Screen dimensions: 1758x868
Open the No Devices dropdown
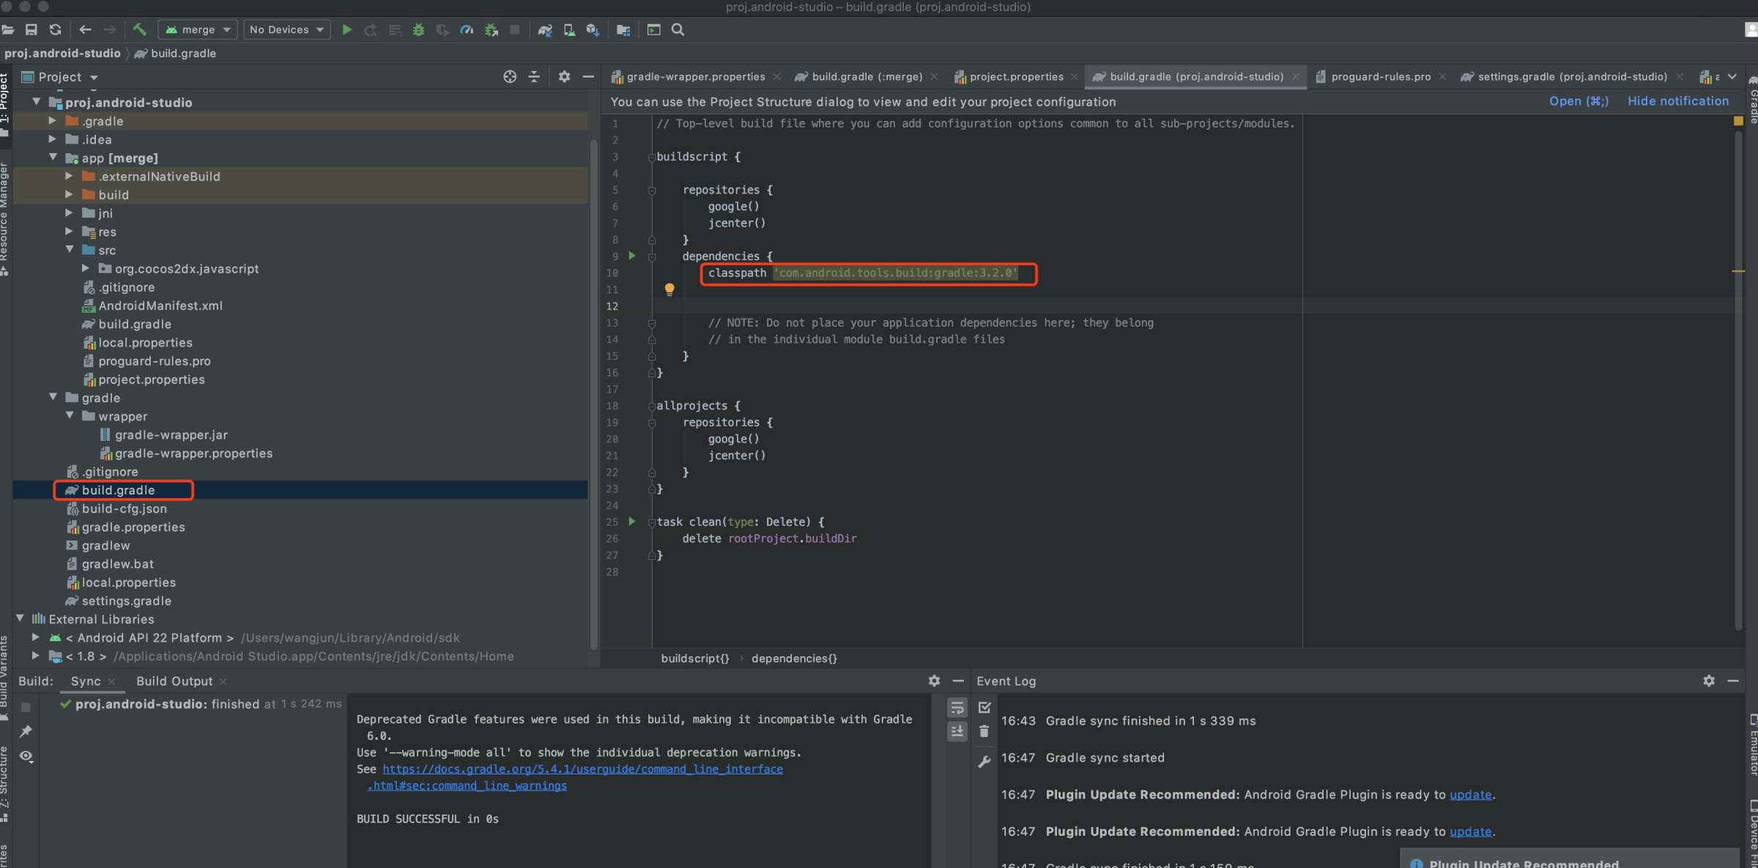[286, 30]
